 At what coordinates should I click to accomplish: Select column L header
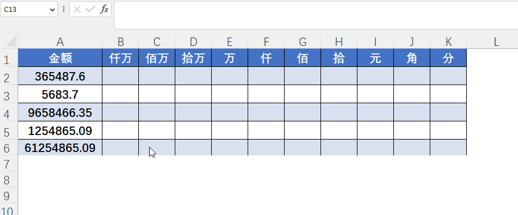496,42
